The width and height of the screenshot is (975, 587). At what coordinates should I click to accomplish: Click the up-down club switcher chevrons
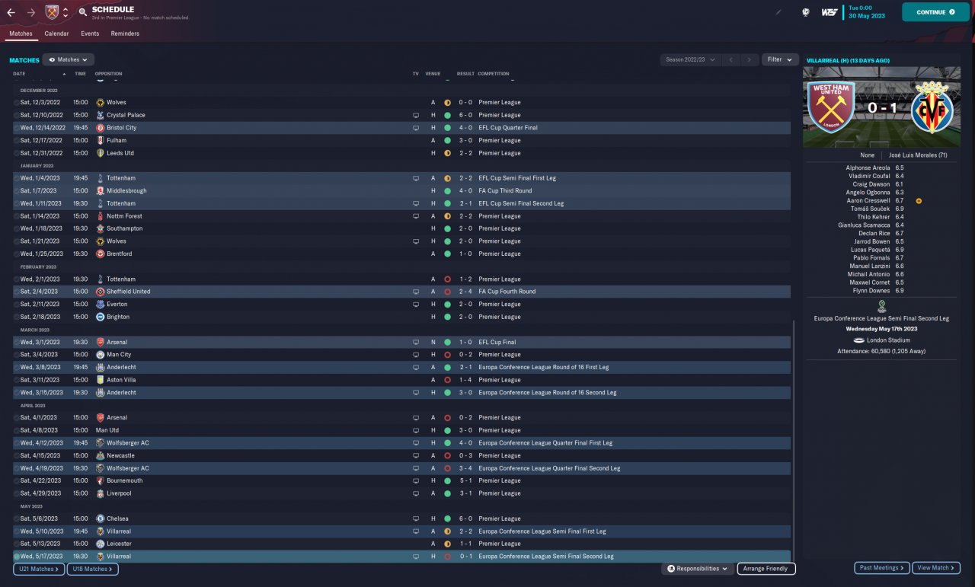coord(66,12)
